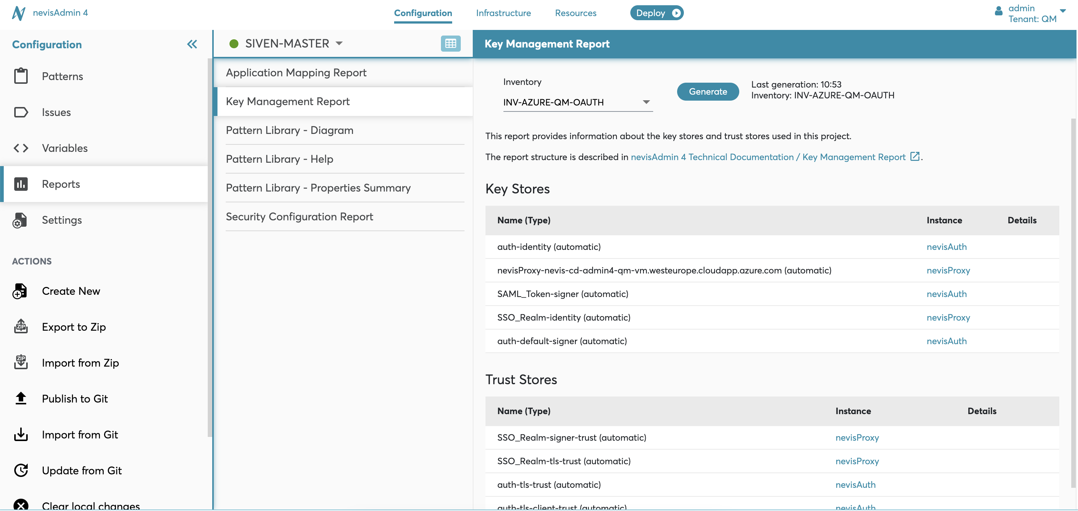The image size is (1078, 511).
Task: Click the Create New action icon
Action: pos(20,291)
